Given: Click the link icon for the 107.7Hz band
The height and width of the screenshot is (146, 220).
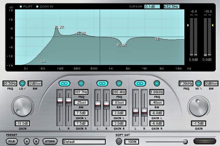Looking at the screenshot, I should pos(64,84).
